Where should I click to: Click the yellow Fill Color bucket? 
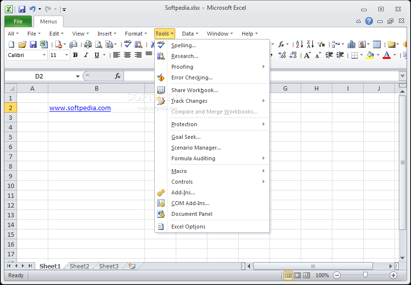pos(370,55)
